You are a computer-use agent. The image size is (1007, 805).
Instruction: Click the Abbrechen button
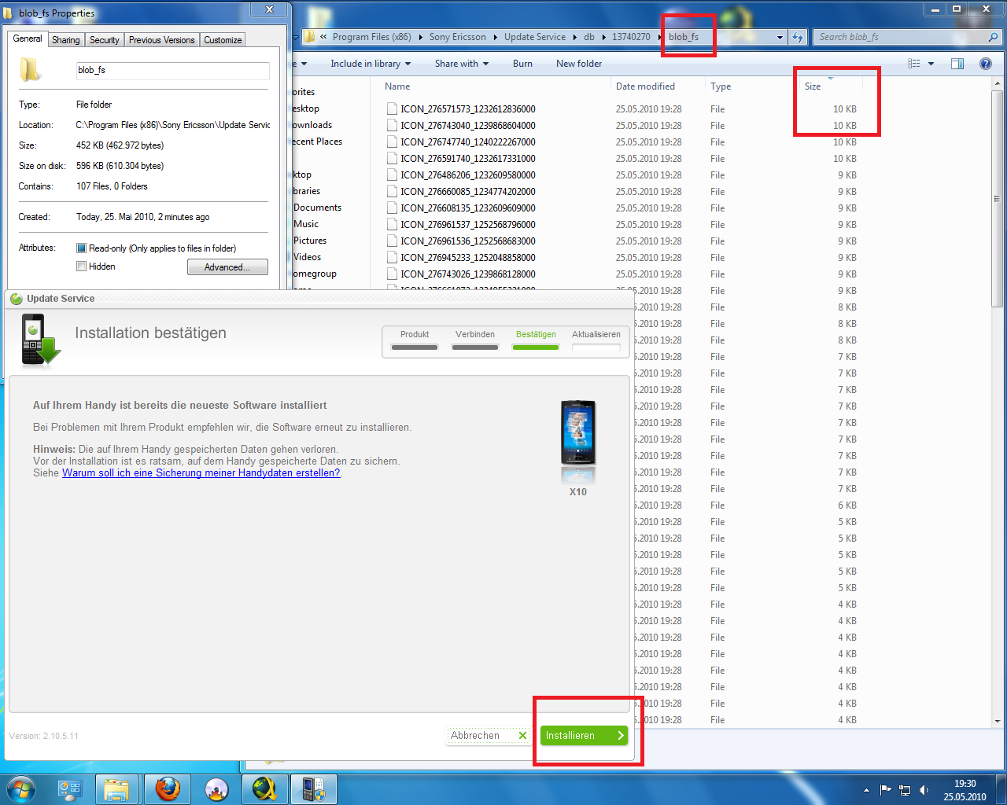489,736
